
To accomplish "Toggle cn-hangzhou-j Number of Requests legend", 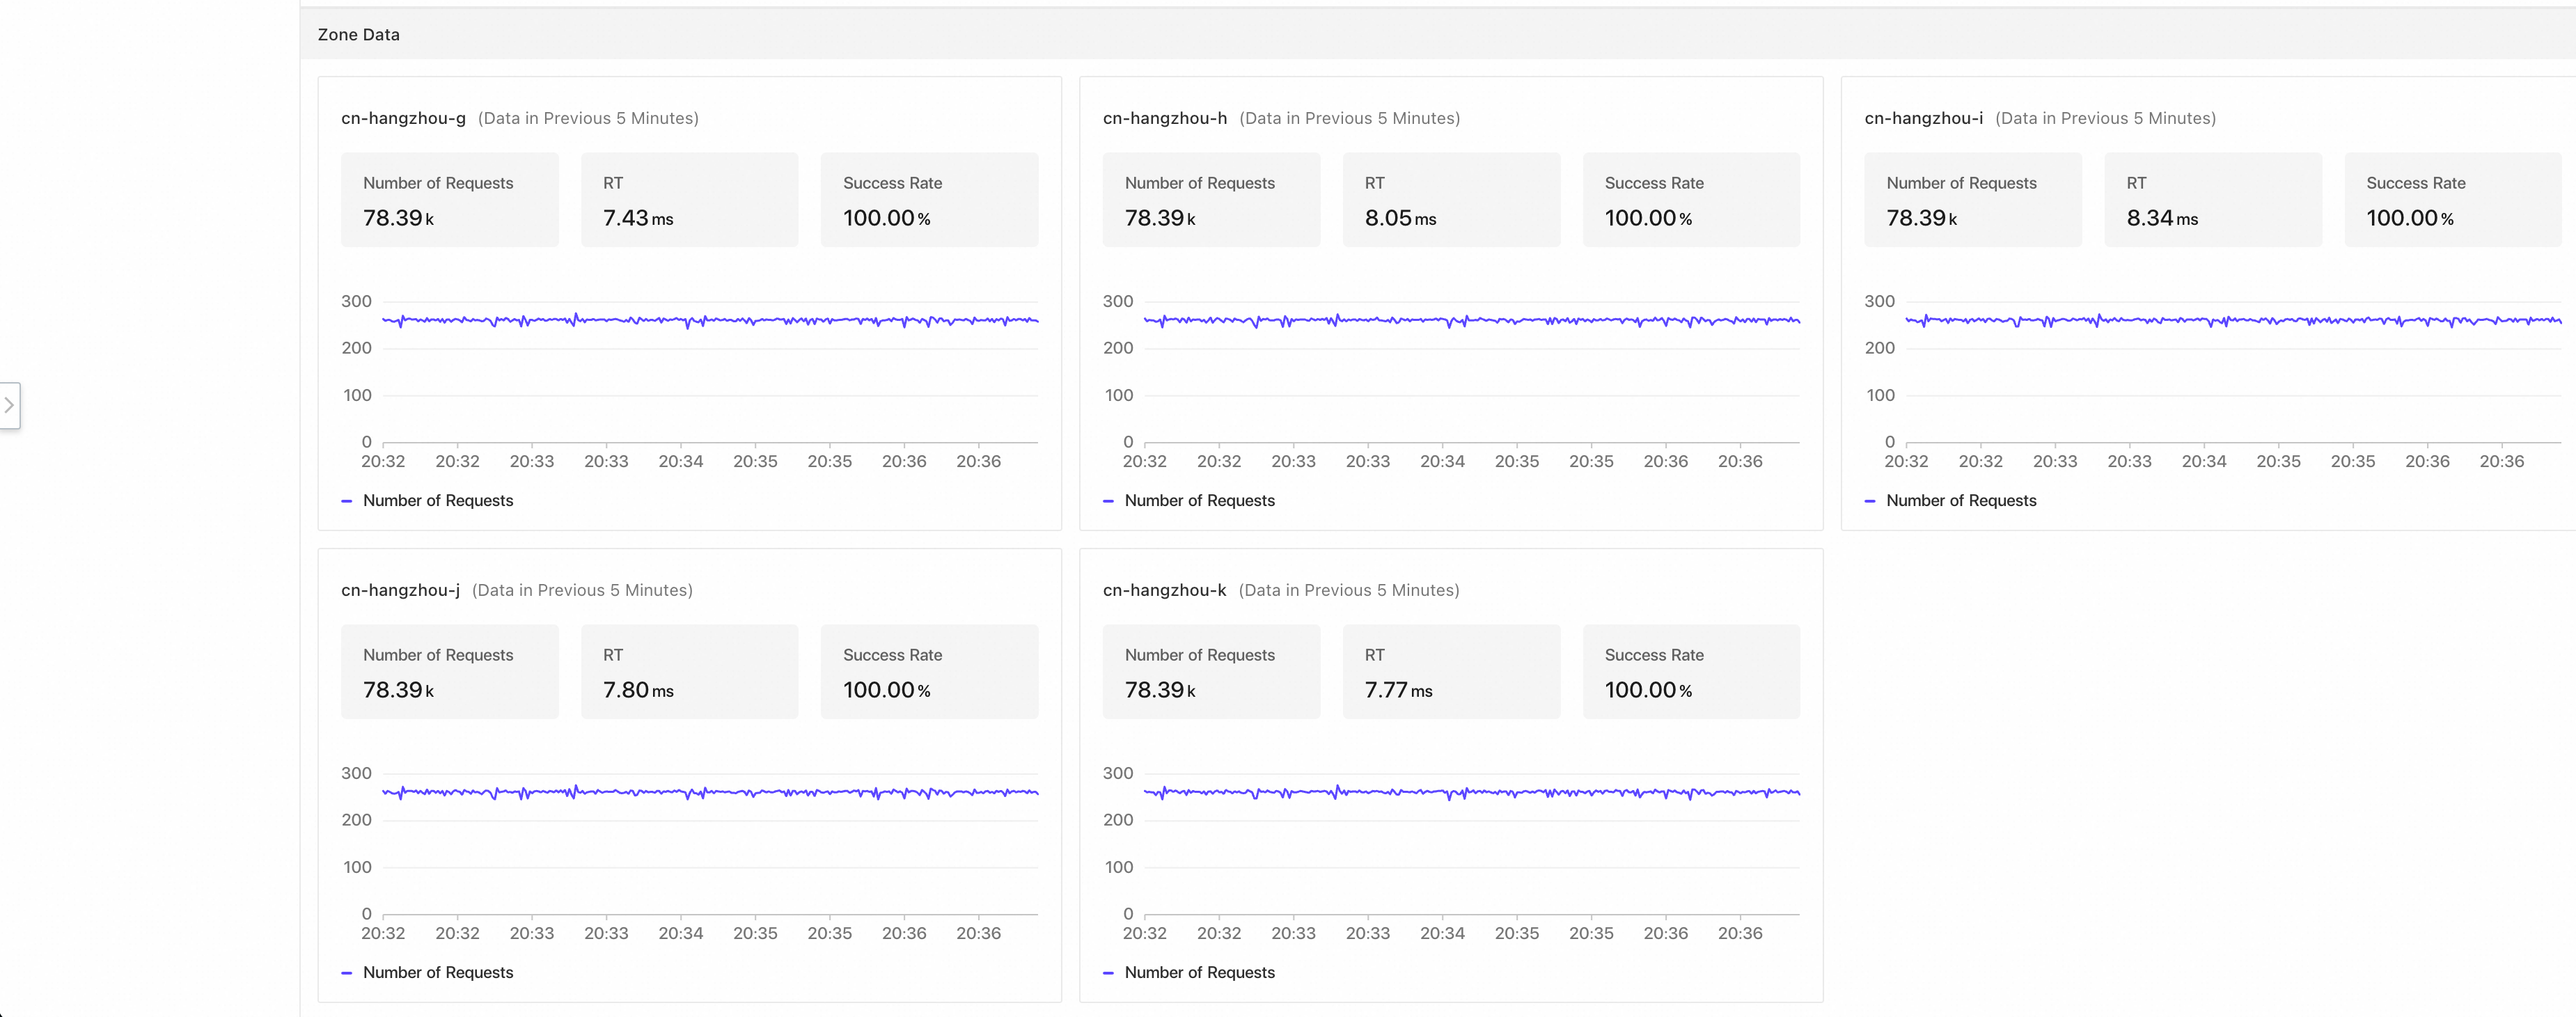I will 437,972.
